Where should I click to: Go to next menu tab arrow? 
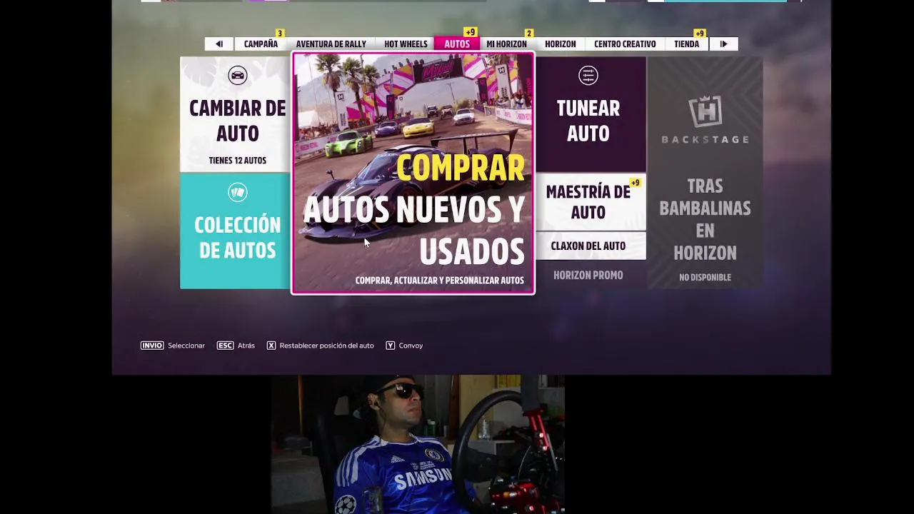point(723,44)
